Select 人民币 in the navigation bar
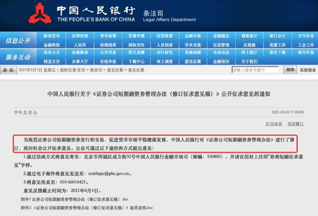 point(80,45)
